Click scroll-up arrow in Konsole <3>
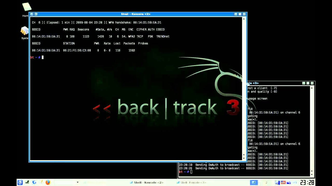The width and height of the screenshot is (332, 186). [312, 88]
